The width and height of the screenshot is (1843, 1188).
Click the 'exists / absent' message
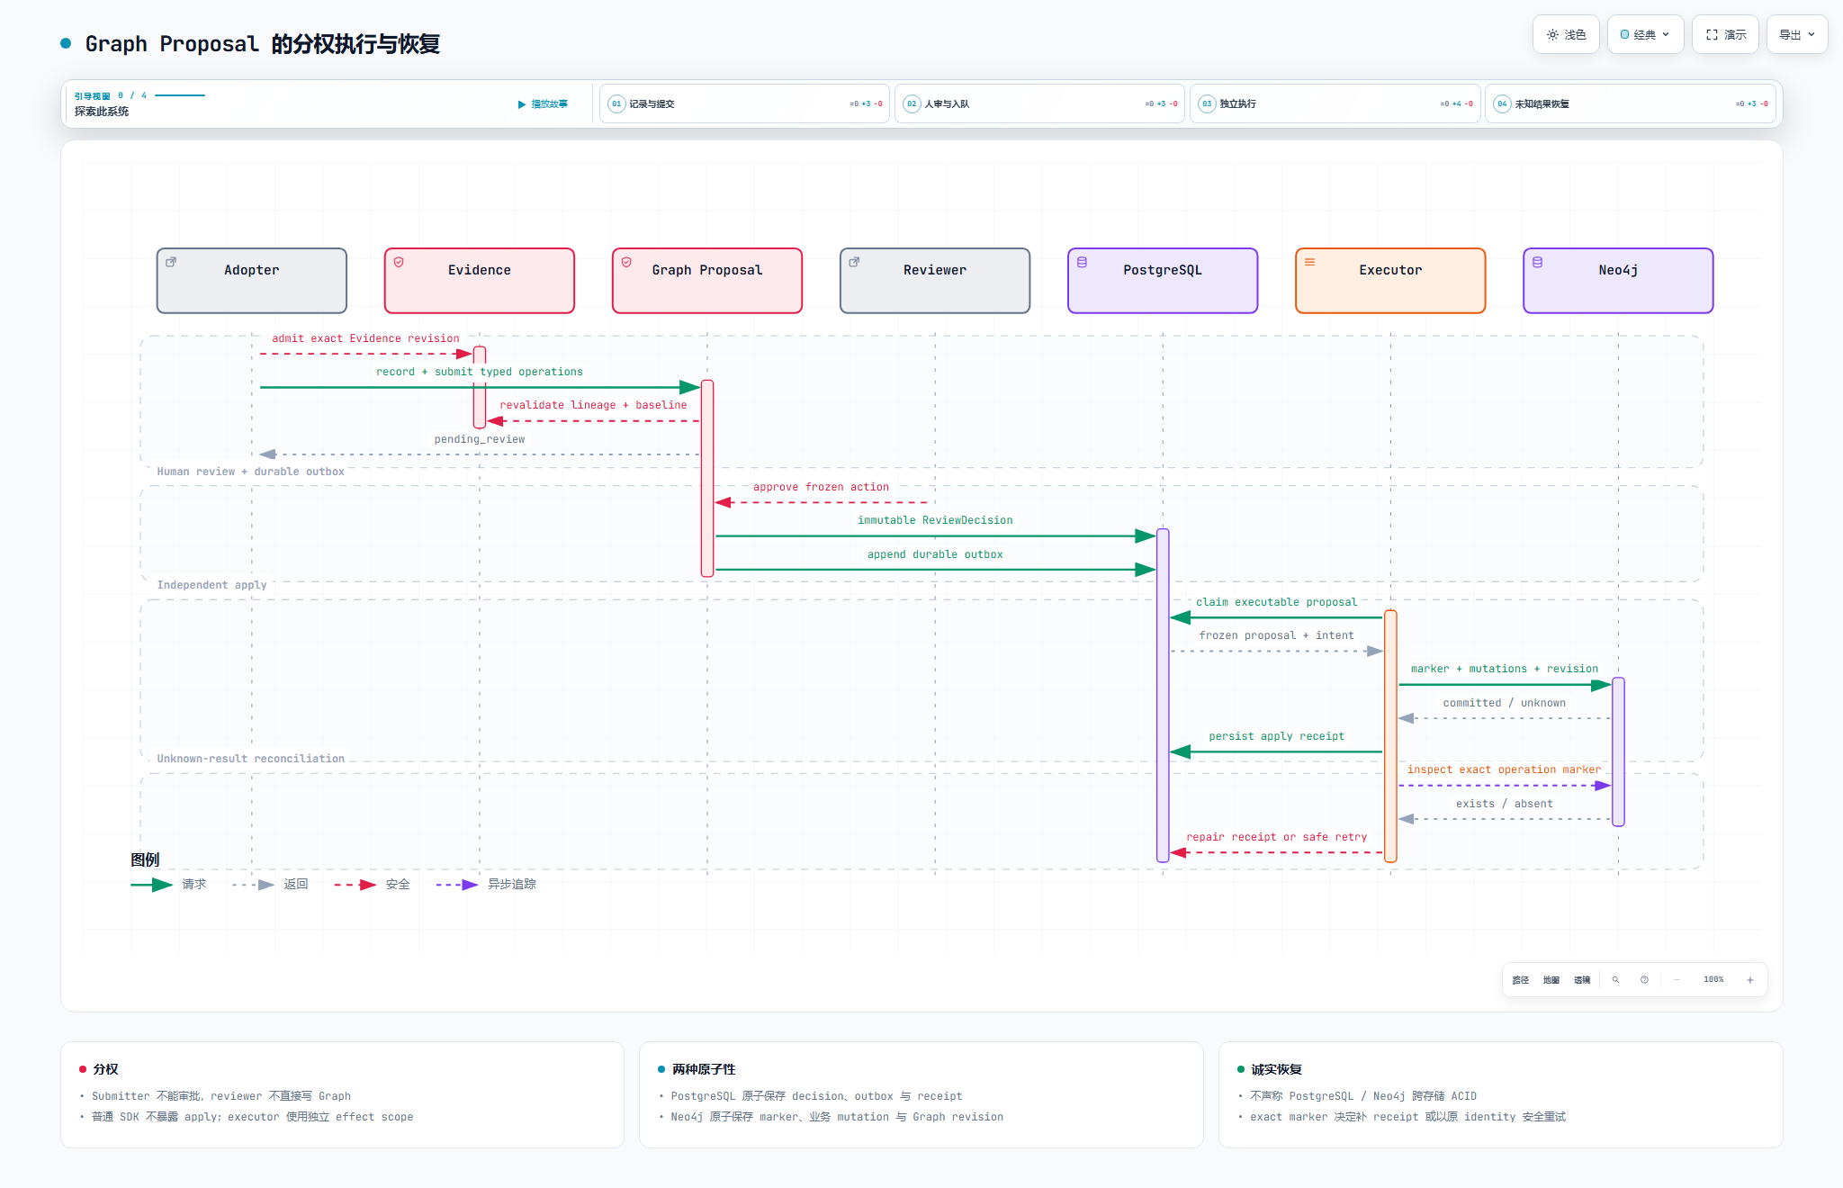1505,805
